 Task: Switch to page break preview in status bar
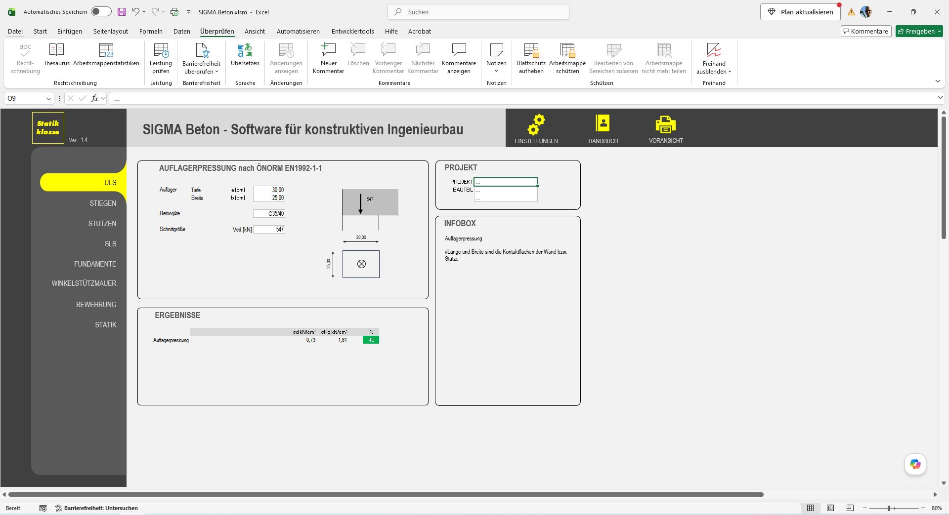[850, 508]
